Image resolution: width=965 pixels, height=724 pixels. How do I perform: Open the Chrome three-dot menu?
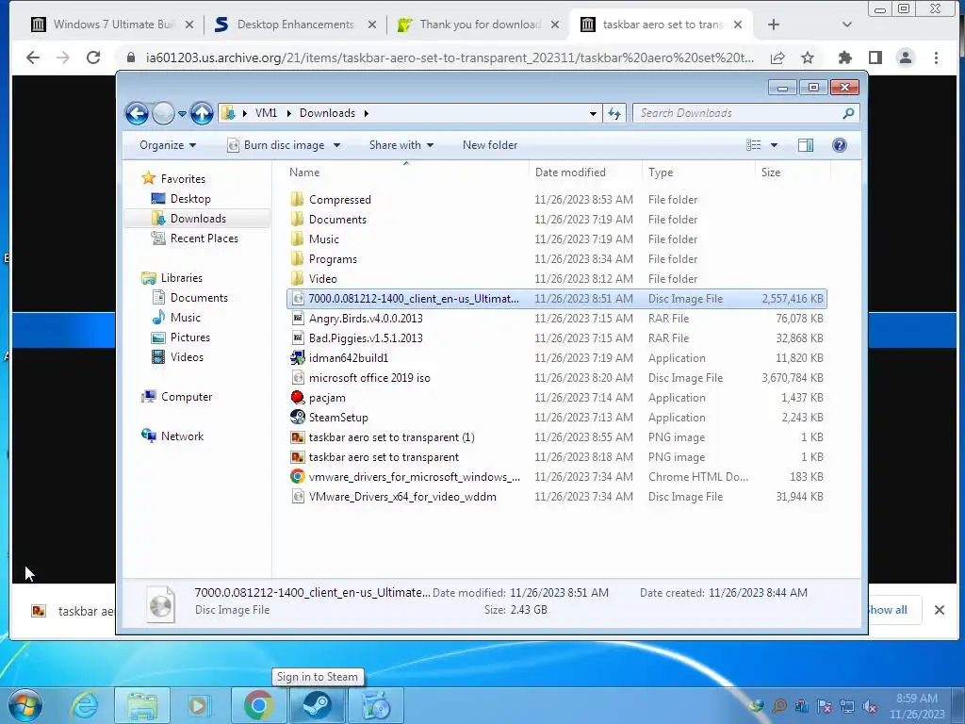pos(936,58)
